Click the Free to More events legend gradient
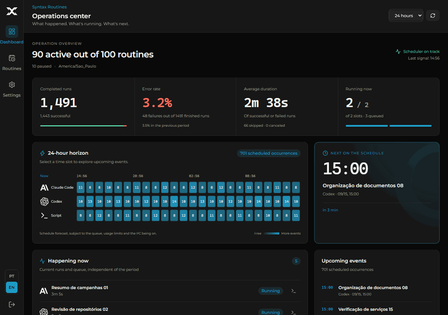 click(x=272, y=233)
